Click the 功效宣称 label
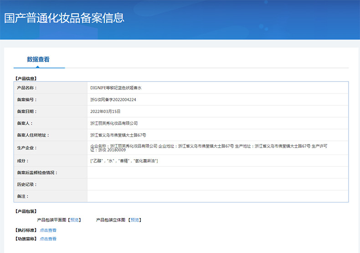 point(26,239)
